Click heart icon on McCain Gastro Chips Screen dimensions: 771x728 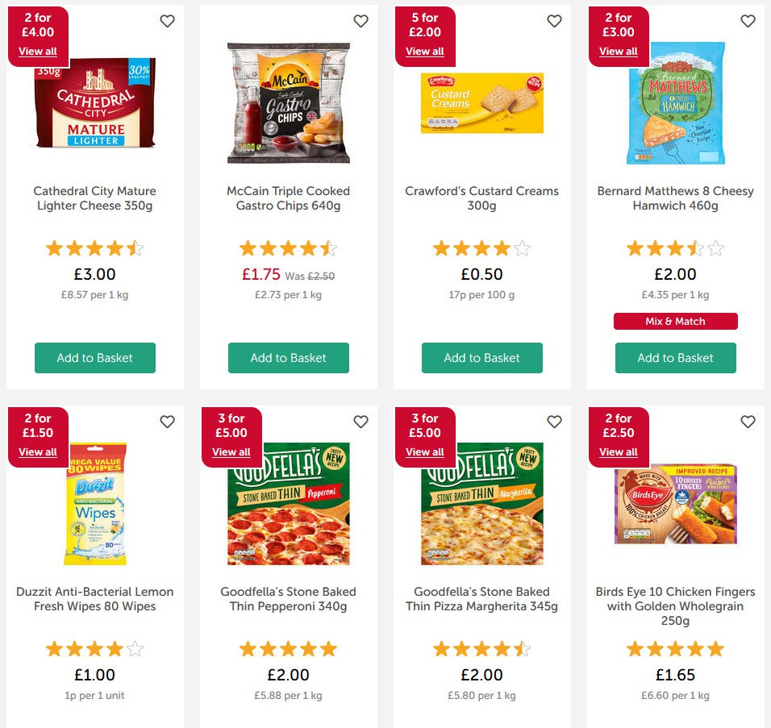point(360,22)
